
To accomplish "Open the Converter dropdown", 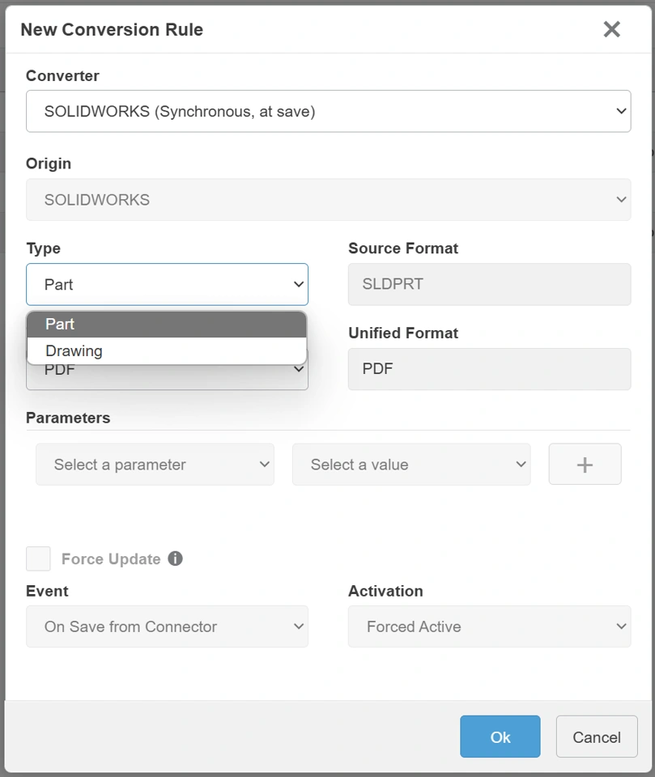I will tap(328, 112).
